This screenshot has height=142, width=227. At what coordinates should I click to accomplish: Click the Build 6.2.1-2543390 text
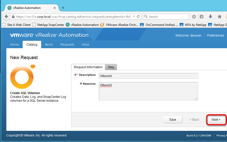tap(199, 135)
